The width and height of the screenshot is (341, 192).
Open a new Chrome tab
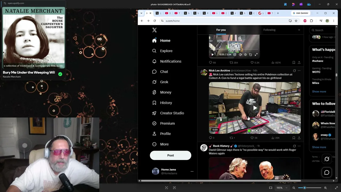click(x=278, y=13)
